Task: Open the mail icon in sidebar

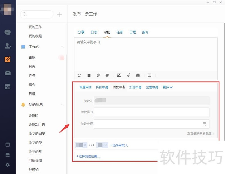Action: click(x=8, y=73)
